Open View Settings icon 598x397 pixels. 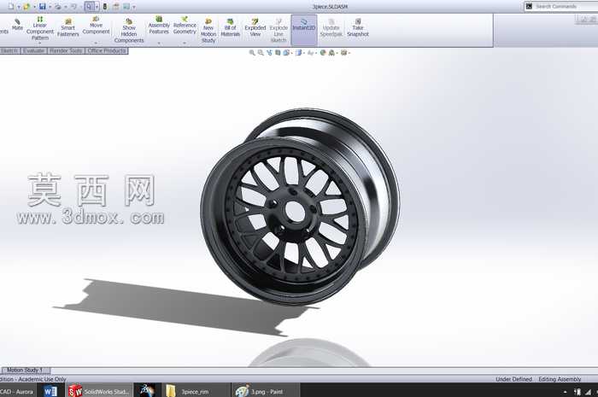click(x=344, y=53)
